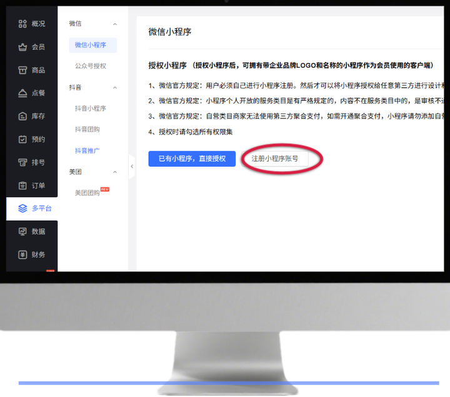Click the 授权小程序 bold heading
The height and width of the screenshot is (397, 450).
pos(167,66)
